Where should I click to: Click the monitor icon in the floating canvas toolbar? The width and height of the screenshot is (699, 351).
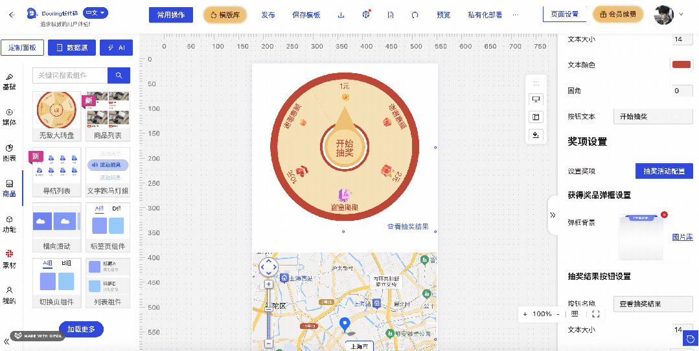click(536, 99)
